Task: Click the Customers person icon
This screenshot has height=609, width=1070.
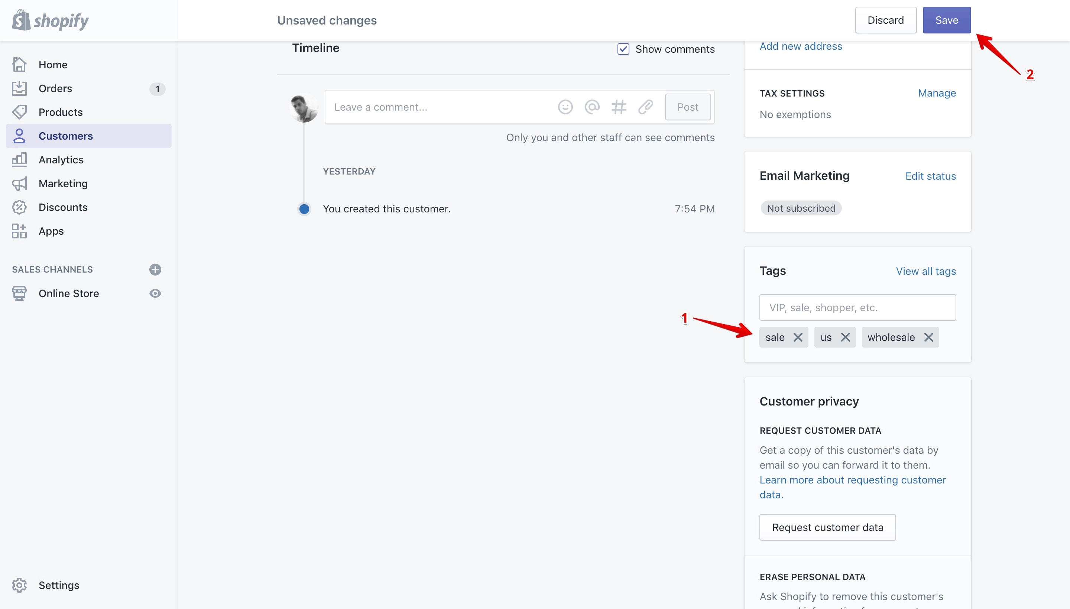Action: click(19, 136)
